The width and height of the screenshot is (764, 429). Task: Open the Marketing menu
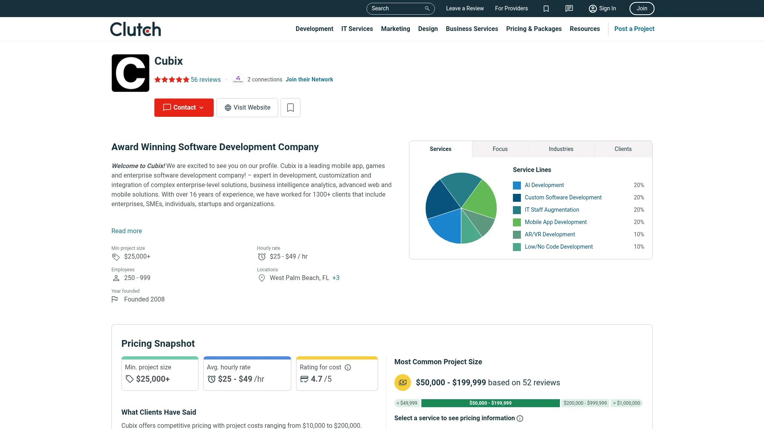point(396,29)
